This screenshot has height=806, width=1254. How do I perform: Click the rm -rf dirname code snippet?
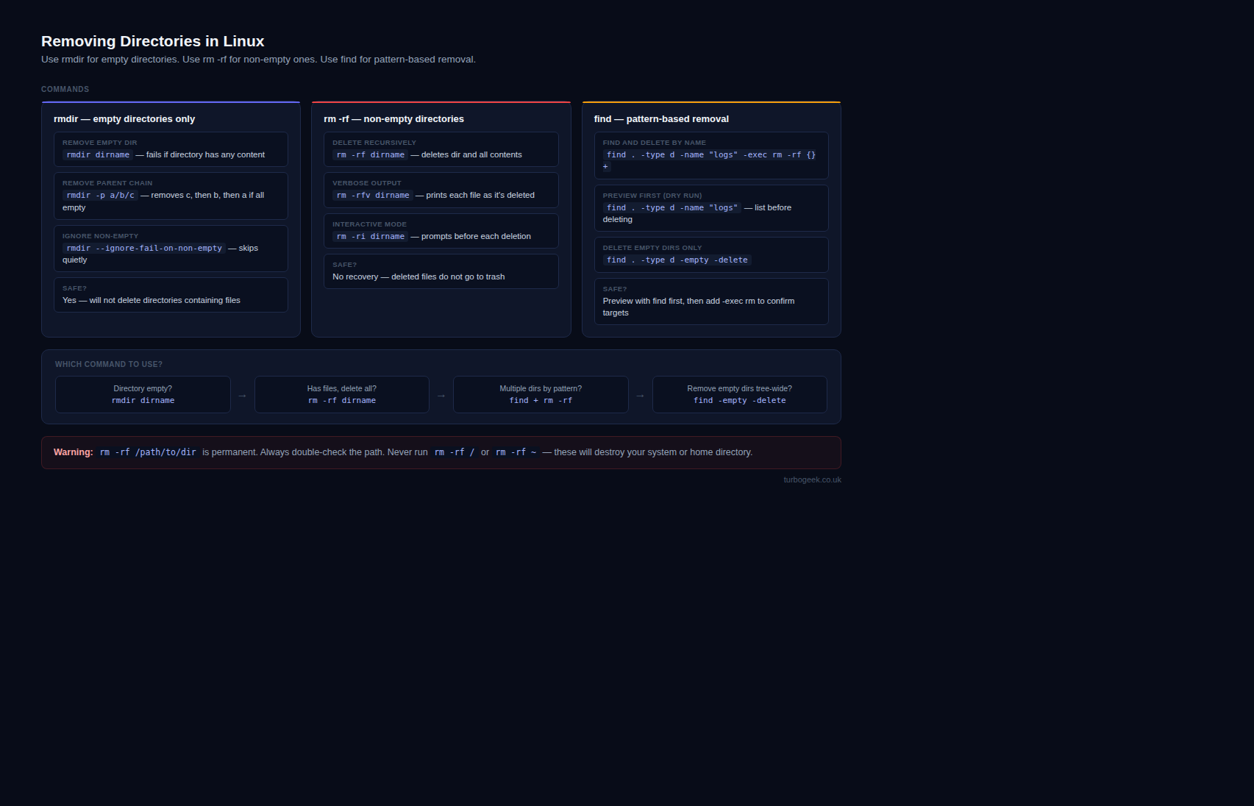click(x=370, y=155)
